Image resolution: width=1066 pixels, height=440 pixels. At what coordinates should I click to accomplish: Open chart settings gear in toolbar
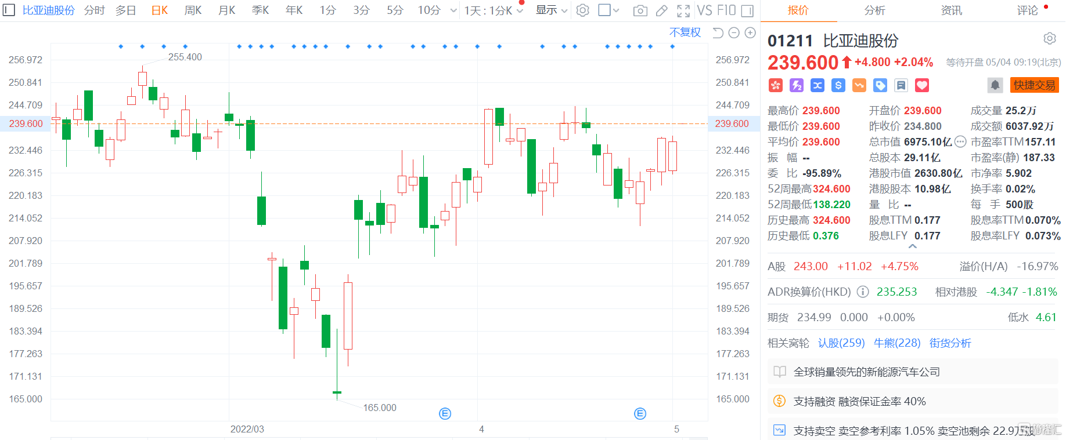pyautogui.click(x=583, y=10)
